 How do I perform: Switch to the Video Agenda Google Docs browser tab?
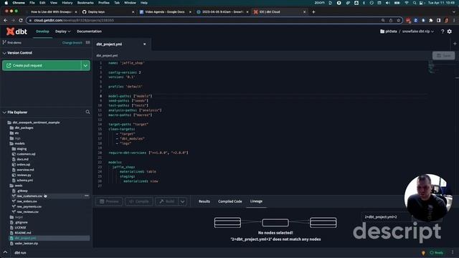point(165,11)
